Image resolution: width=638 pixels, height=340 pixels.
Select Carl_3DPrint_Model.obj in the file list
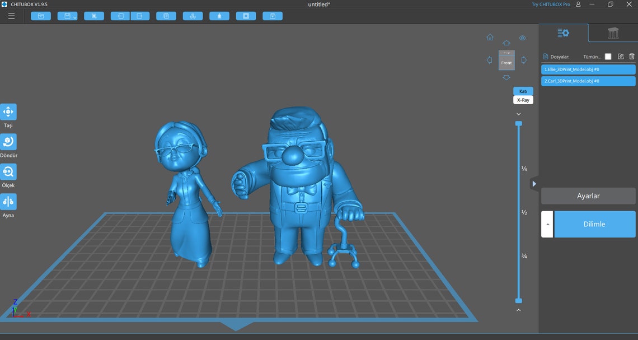tap(588, 81)
